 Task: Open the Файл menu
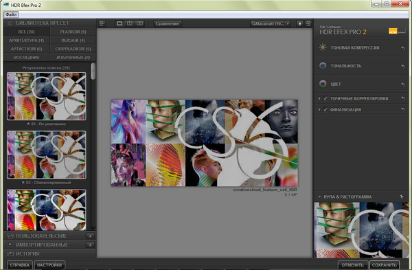click(x=11, y=14)
